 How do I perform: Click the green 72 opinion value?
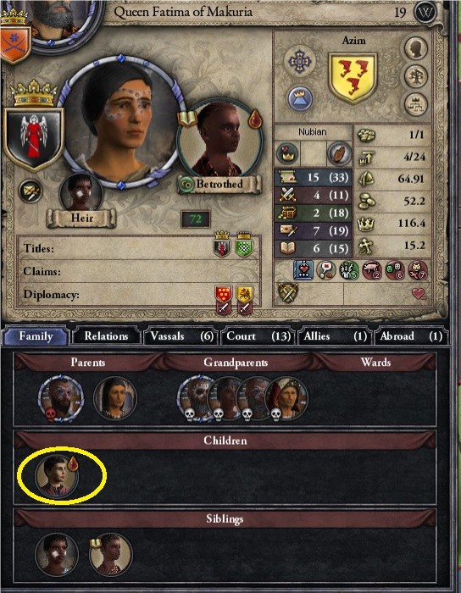tap(196, 219)
